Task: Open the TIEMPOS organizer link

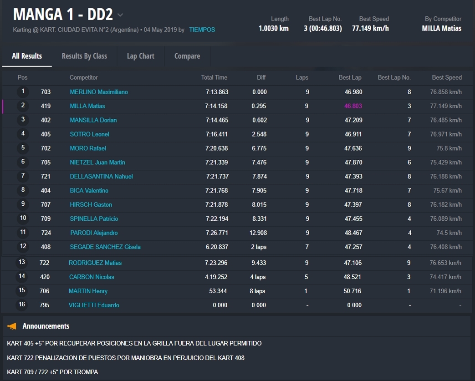Action: 202,30
